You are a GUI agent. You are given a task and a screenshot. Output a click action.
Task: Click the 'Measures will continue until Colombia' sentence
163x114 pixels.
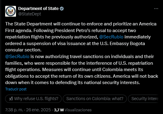click(93, 70)
